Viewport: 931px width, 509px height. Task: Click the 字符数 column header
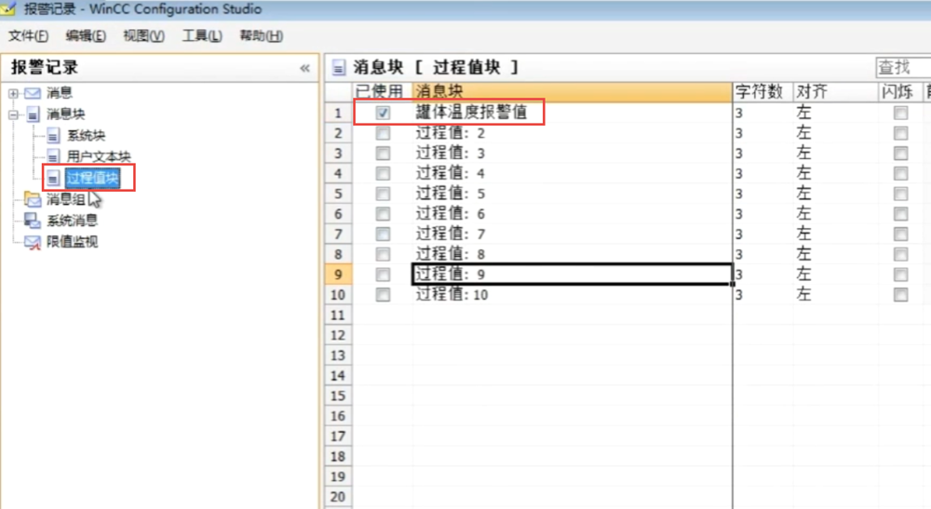[x=762, y=91]
